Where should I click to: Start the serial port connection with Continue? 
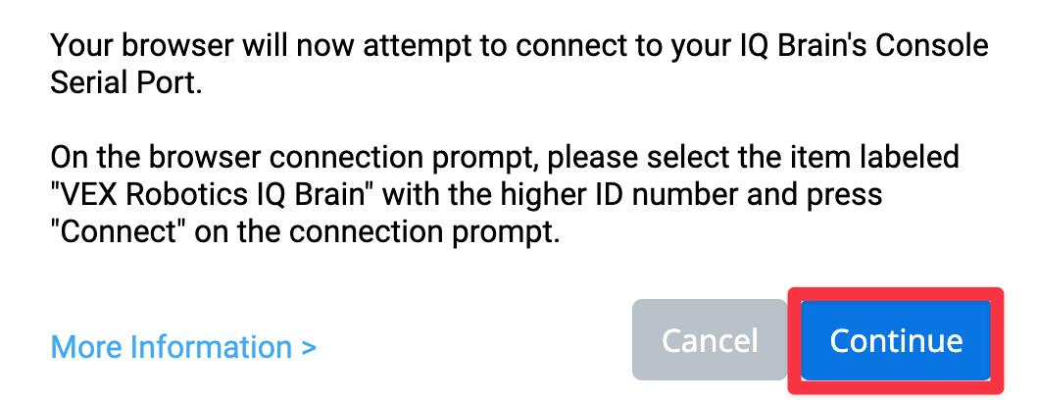[895, 340]
